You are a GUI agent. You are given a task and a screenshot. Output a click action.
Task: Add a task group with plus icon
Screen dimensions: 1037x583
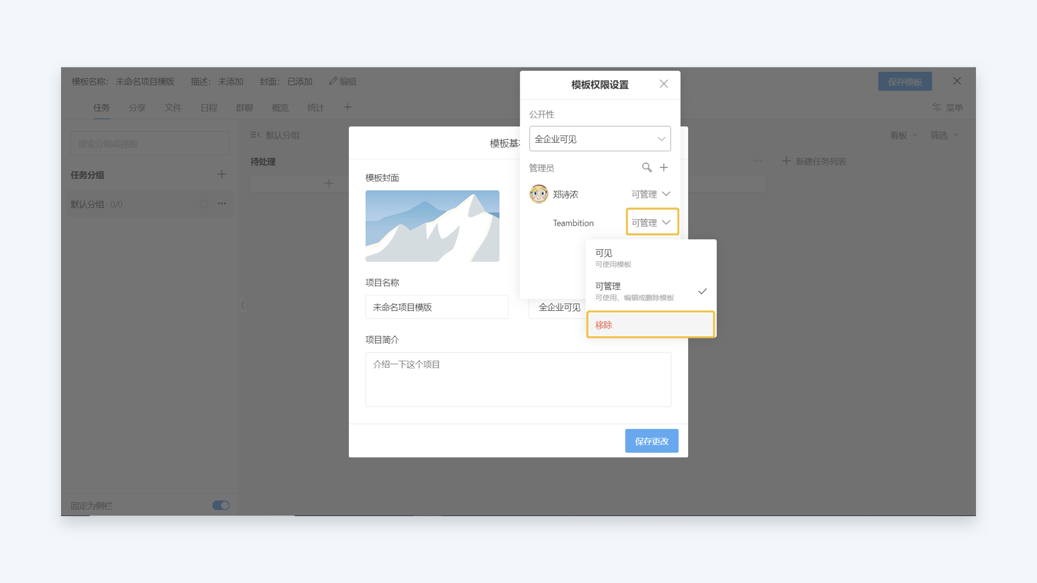coord(221,174)
